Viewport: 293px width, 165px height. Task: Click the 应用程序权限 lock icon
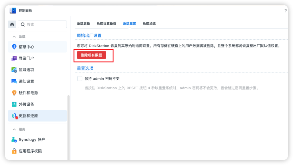coord(14,151)
